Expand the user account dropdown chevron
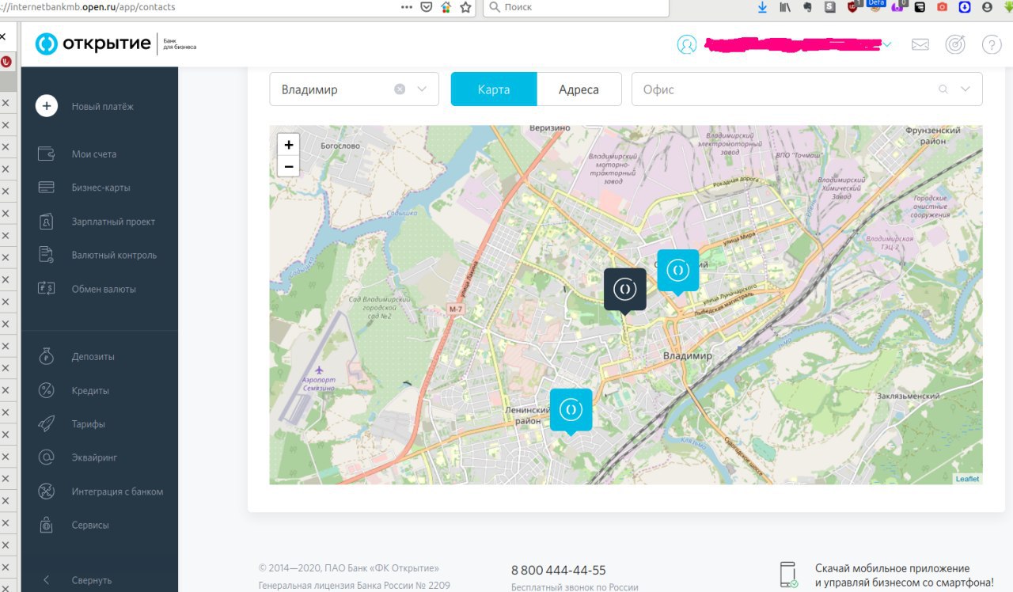Screen dimensions: 1013x592 pos(887,45)
